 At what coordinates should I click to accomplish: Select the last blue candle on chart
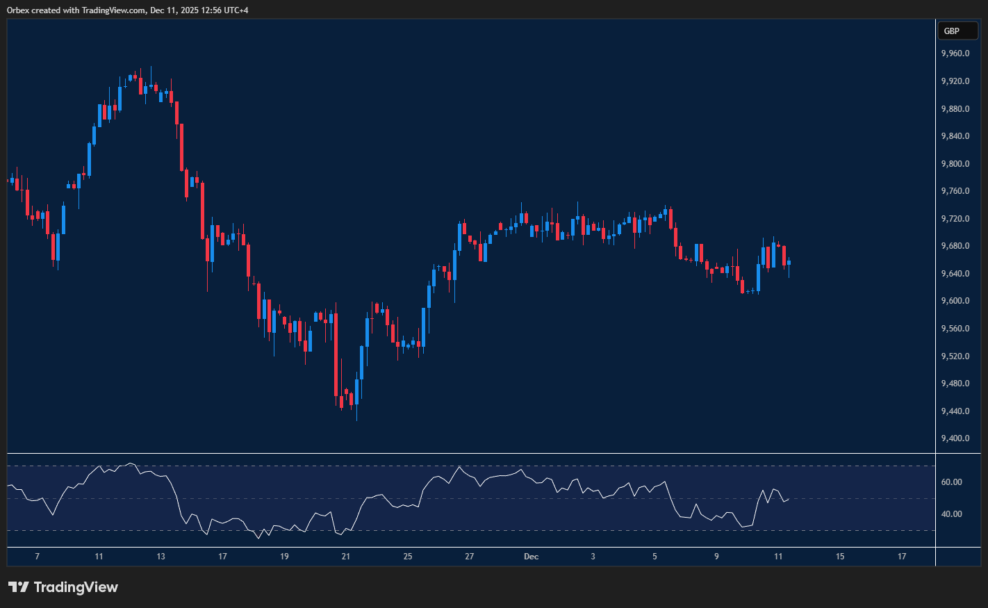click(x=789, y=263)
